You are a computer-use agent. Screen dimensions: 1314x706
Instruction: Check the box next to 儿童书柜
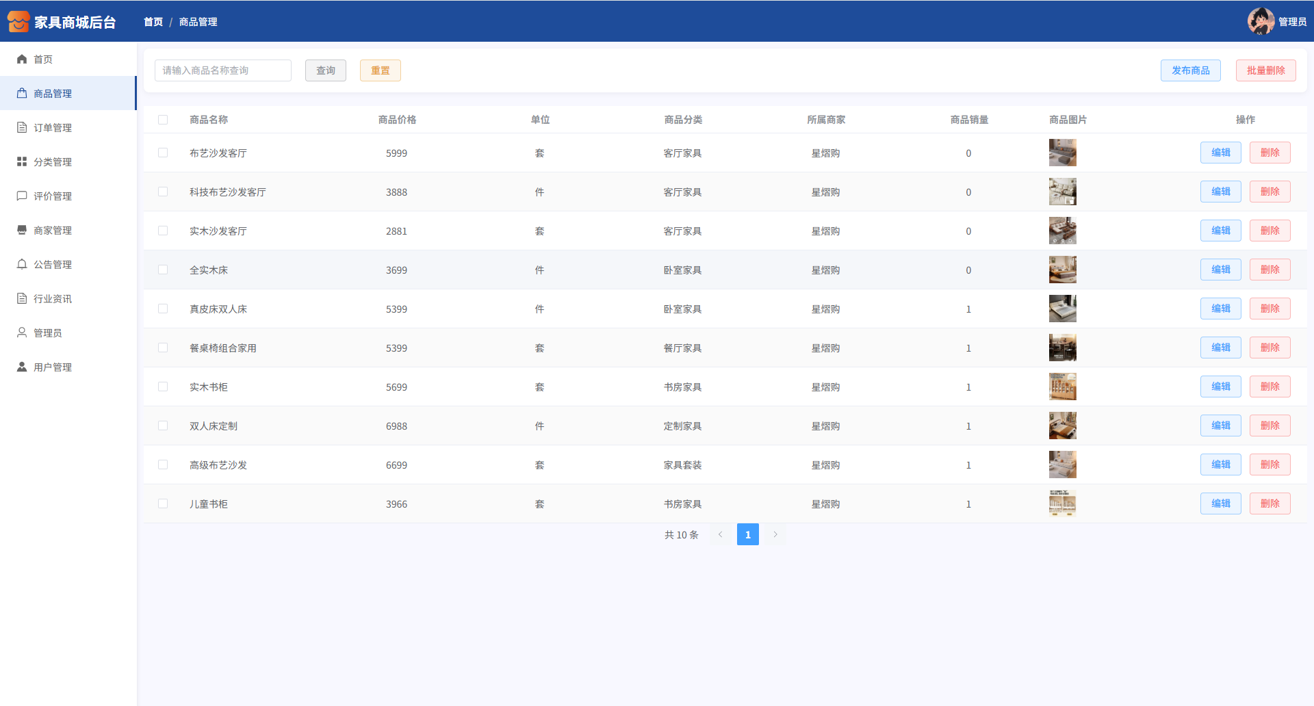163,504
